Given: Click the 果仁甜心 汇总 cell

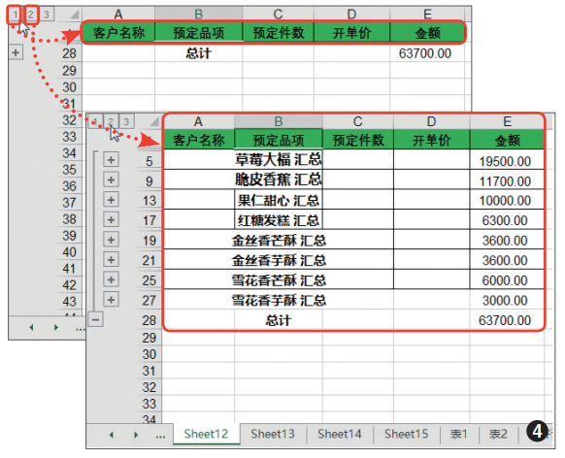Looking at the screenshot, I should 279,200.
